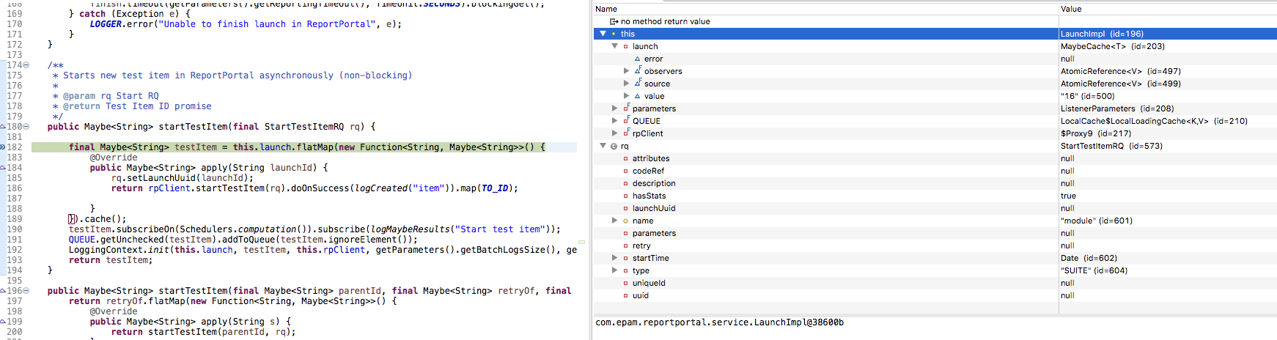Click the field icon beside 'codeRef'

[x=625, y=171]
